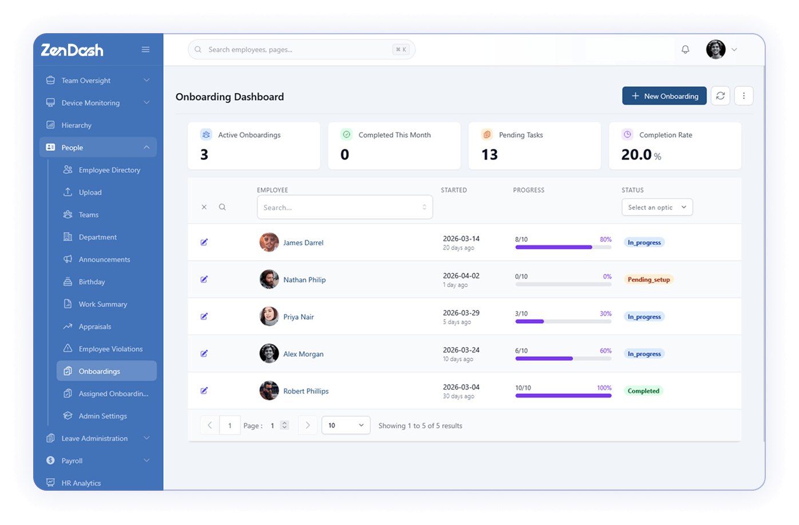This screenshot has height=525, width=799.
Task: Open the notification bell
Action: (x=685, y=49)
